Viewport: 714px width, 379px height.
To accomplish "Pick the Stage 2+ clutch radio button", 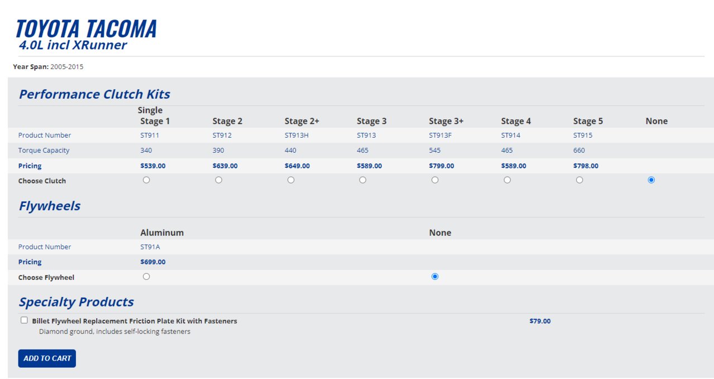I will coord(291,180).
